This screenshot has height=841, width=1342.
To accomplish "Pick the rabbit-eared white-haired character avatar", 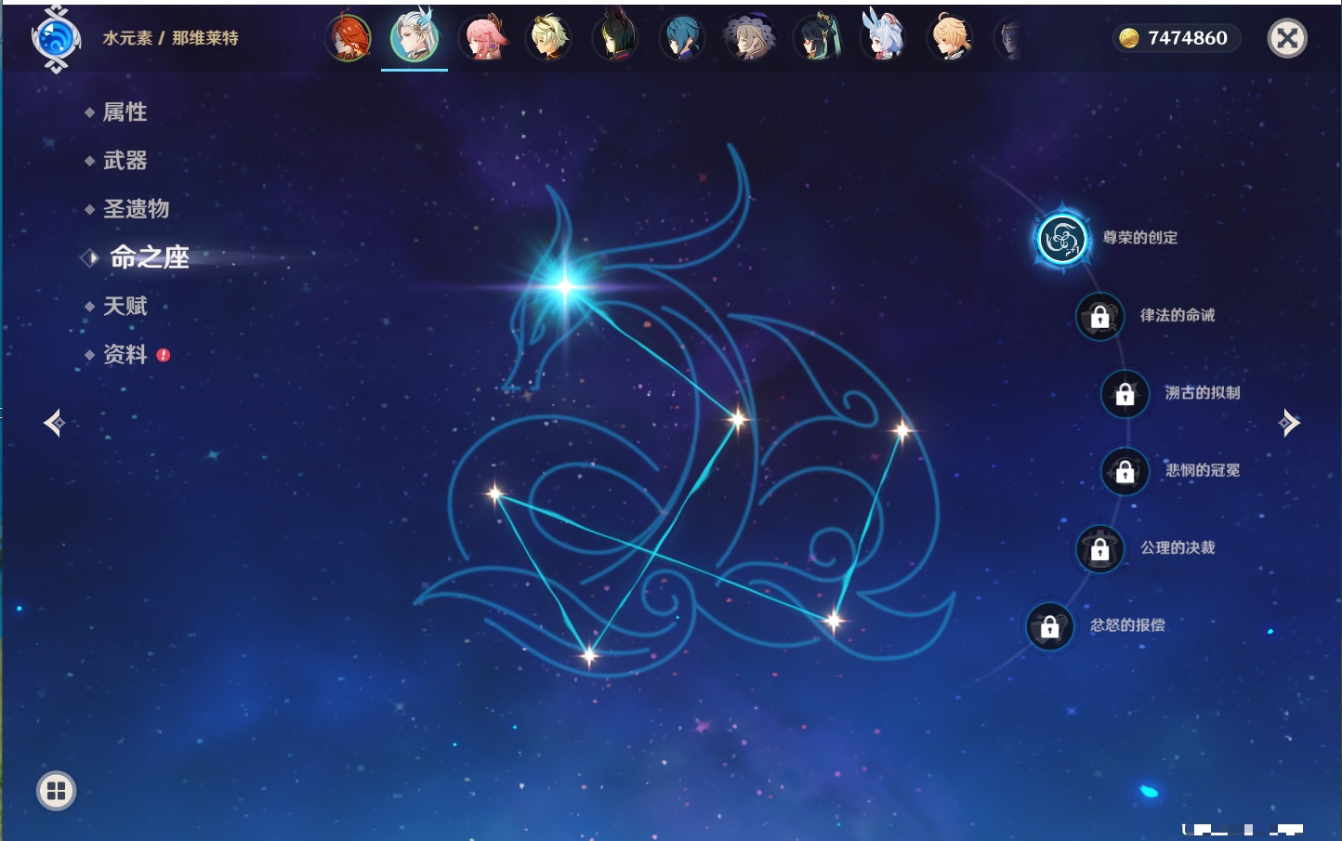I will click(x=882, y=39).
